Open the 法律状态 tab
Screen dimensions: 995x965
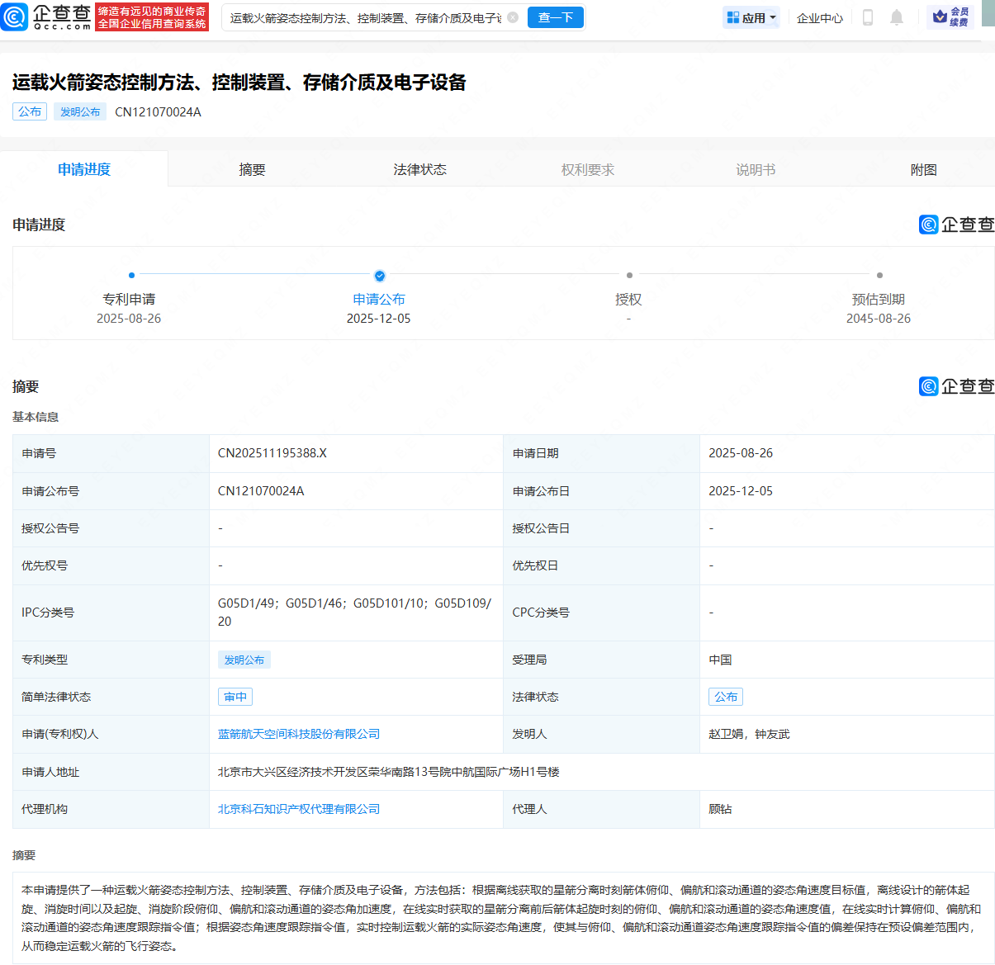coord(419,169)
